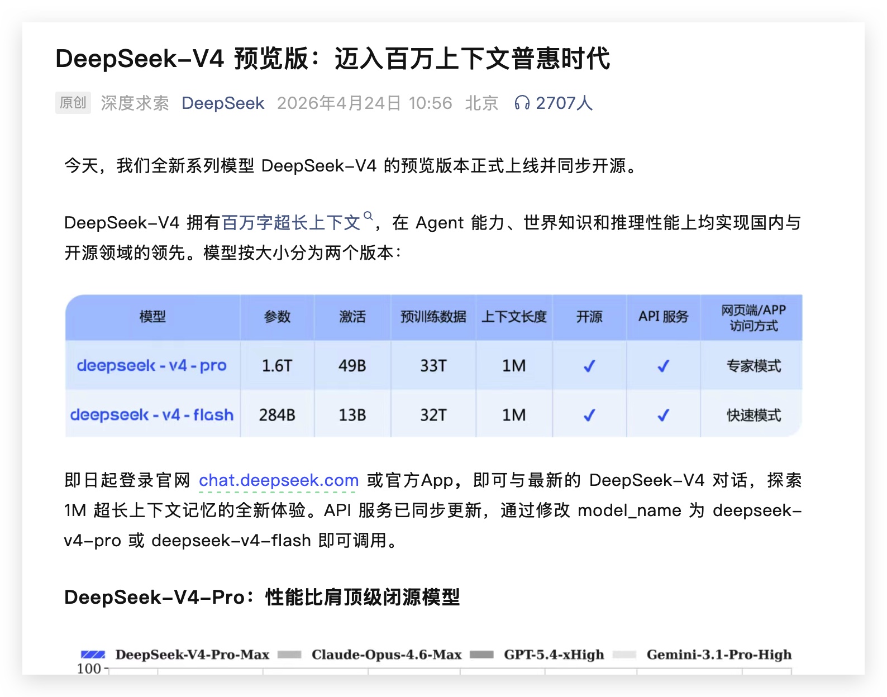The image size is (887, 697).
Task: Click the GPT-5.4-xHigh legend label
Action: click(554, 655)
